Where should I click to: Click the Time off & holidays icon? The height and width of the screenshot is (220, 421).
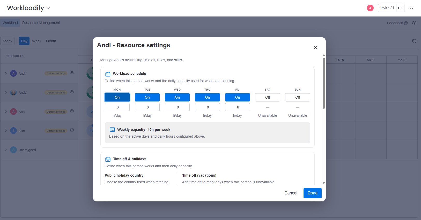point(108,159)
